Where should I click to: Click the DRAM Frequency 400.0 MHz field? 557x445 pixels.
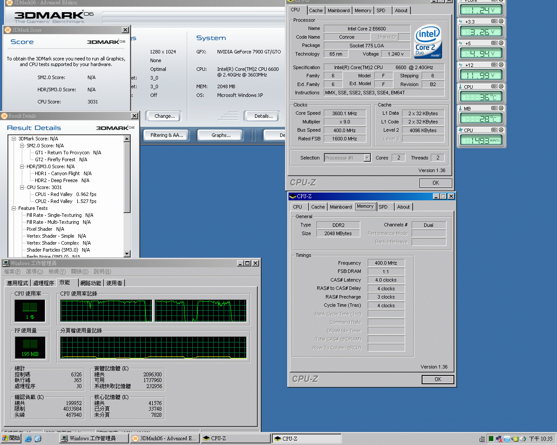coord(386,263)
